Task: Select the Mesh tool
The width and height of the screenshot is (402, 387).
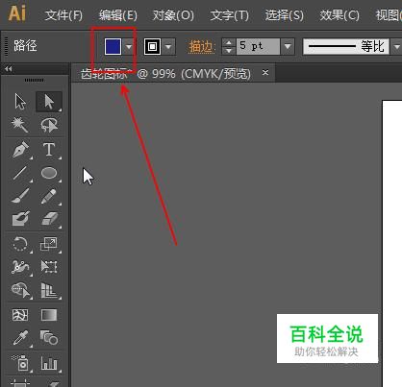Action: 20,315
